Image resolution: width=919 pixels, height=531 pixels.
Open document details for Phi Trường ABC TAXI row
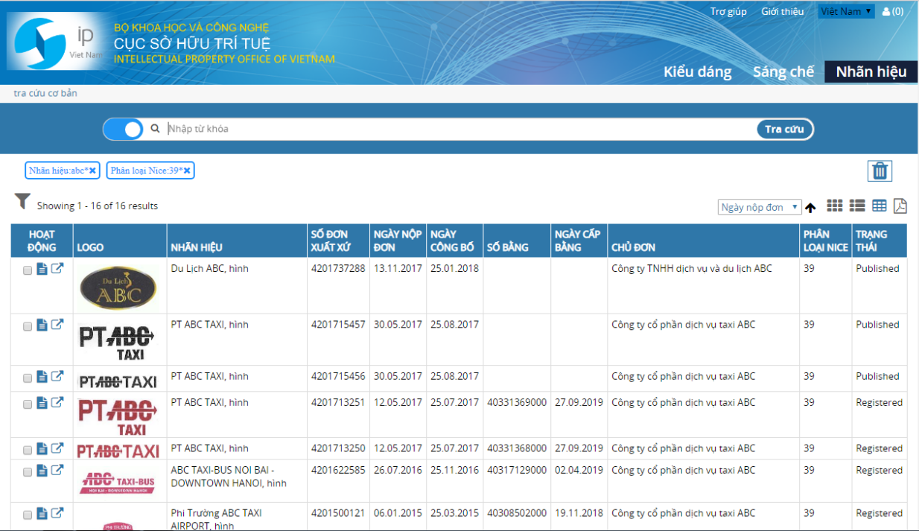(x=42, y=514)
